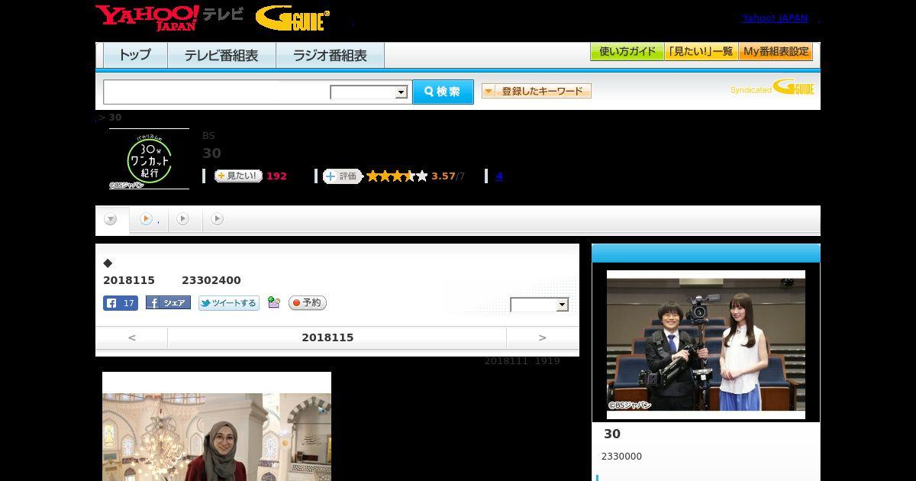Click the G-GUIDE logo in header

[x=292, y=18]
